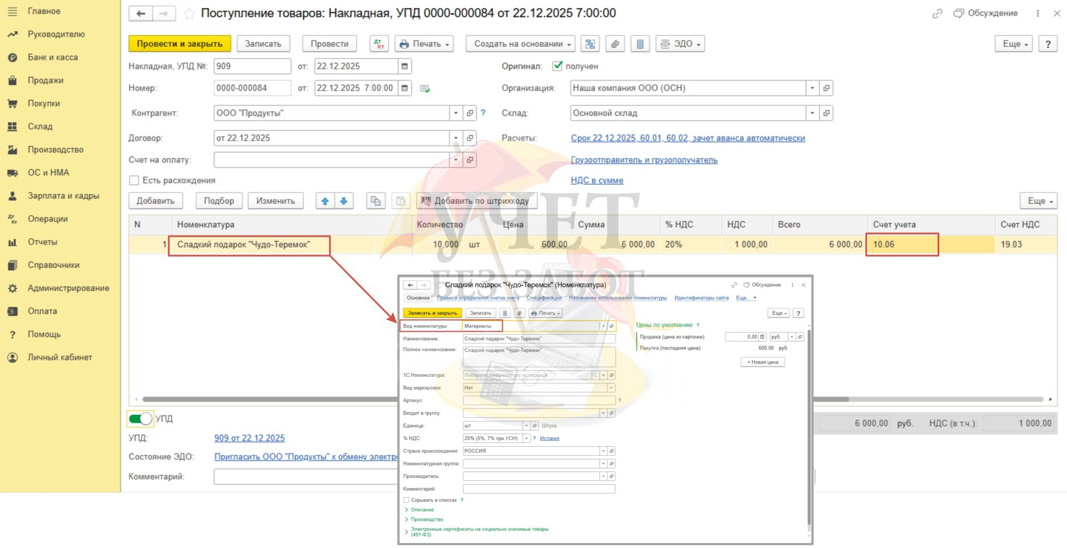Click the Дт/Кт postings icon in toolbar
Screen dimensions: 1067x548
coord(379,44)
